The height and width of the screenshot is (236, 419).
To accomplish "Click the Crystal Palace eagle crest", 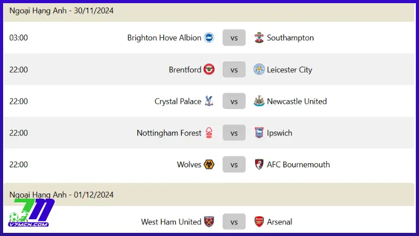I will coord(209,101).
